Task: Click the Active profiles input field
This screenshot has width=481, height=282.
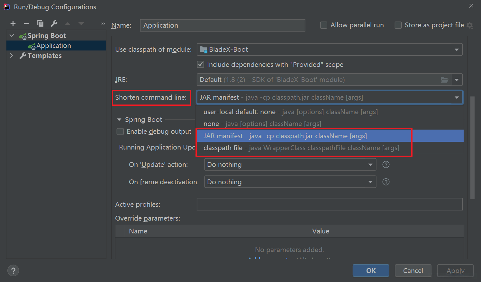Action: click(330, 204)
